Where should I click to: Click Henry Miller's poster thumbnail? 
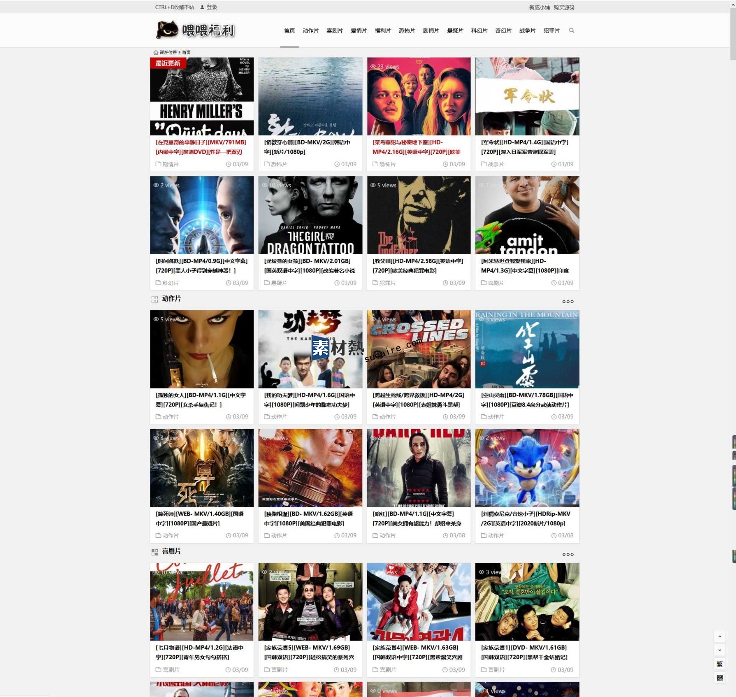click(202, 96)
